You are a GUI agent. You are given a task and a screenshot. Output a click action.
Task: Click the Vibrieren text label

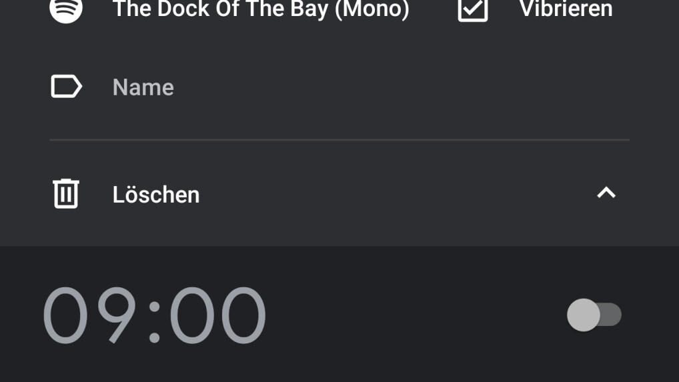click(x=566, y=9)
